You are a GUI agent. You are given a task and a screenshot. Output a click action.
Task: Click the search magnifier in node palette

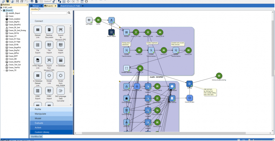tap(69, 13)
